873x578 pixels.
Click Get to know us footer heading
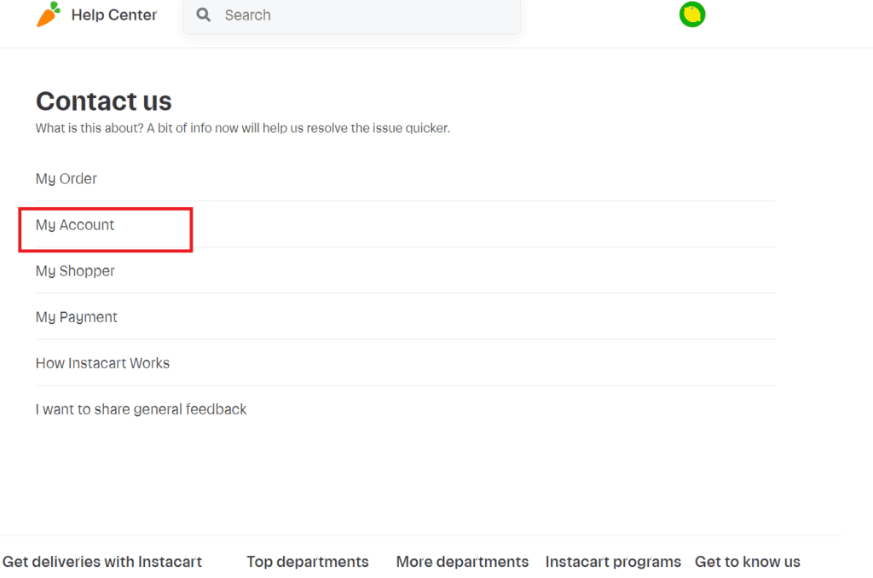[747, 562]
